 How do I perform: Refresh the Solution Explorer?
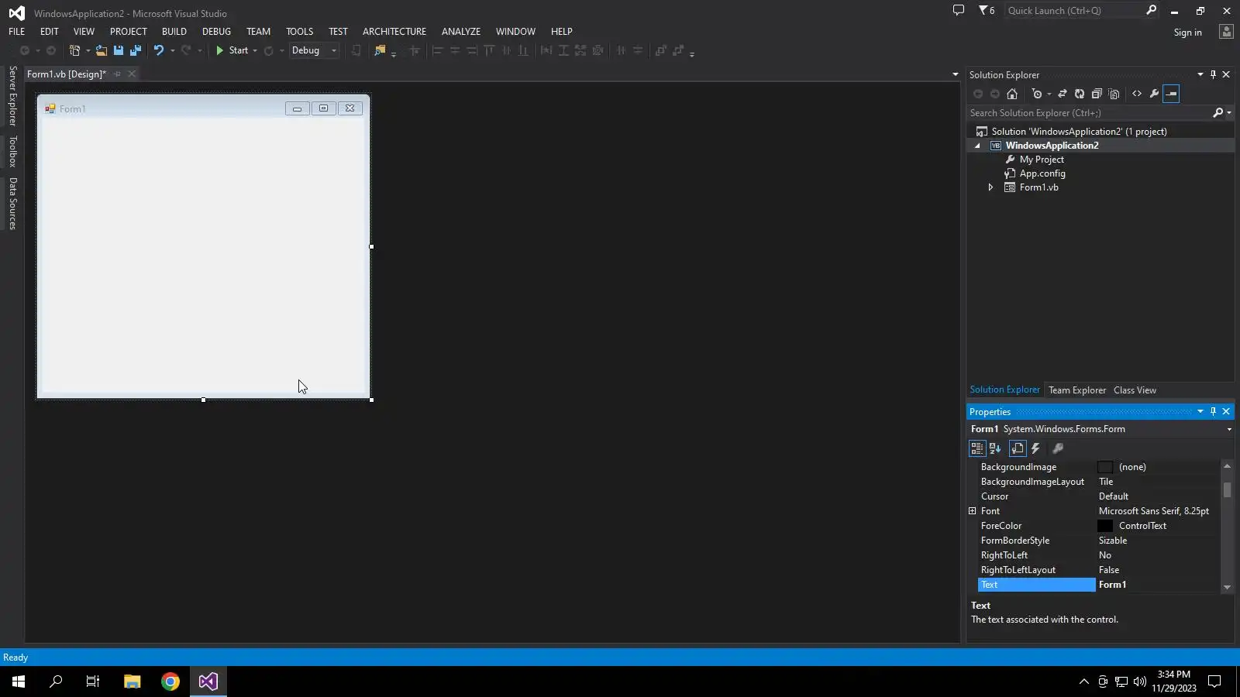1080,94
